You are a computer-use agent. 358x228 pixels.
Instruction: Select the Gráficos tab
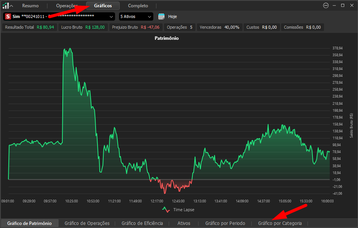click(x=103, y=6)
